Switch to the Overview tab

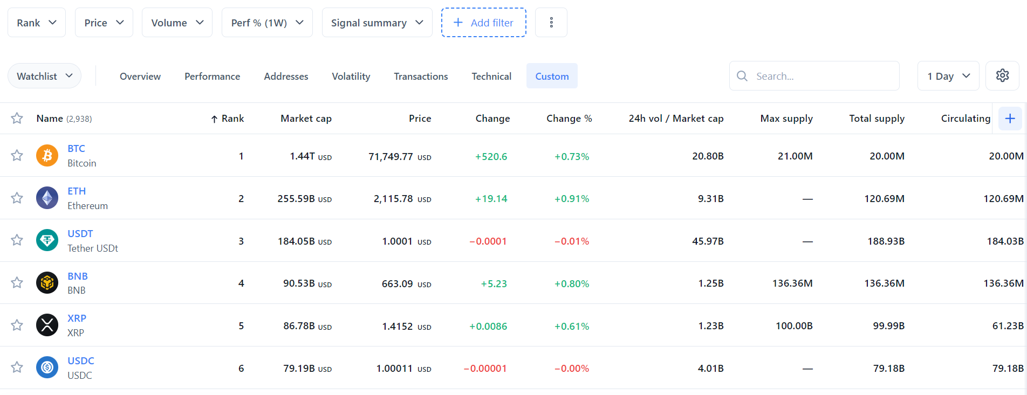[x=140, y=76]
